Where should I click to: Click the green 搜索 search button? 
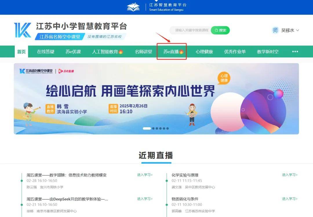[x=220, y=30]
